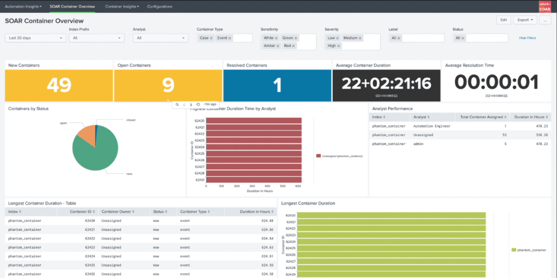Remove the Medium severity tag
The image size is (557, 278).
click(x=360, y=39)
